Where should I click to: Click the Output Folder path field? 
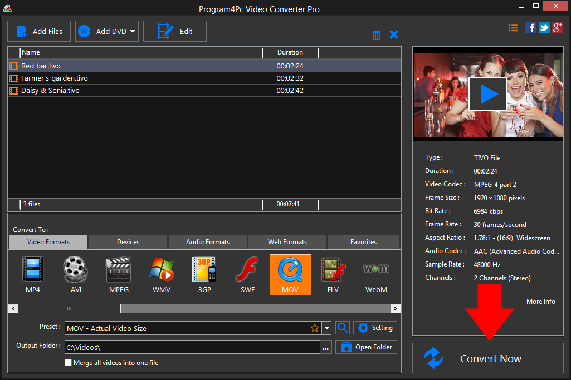point(192,347)
